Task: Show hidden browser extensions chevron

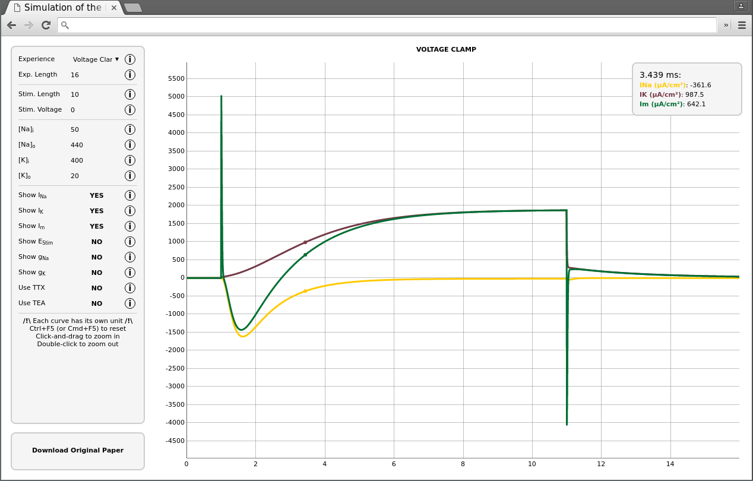Action: (x=726, y=25)
